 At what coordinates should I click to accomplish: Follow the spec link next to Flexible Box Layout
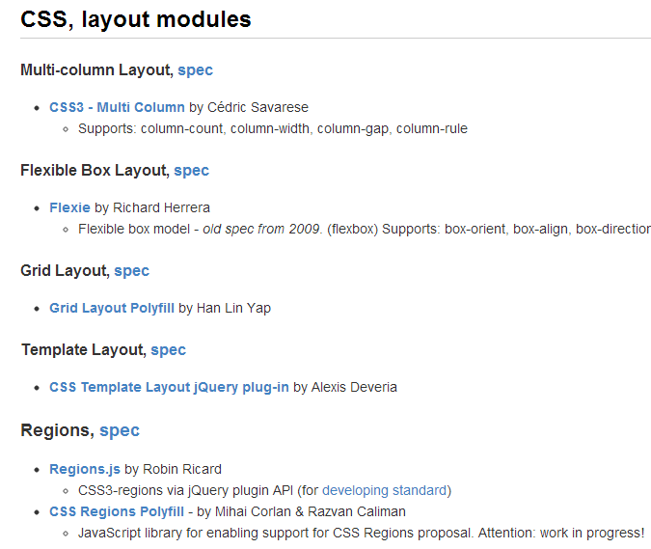191,171
